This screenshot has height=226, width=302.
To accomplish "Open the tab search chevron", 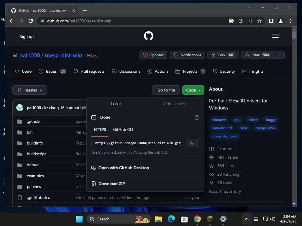I will tap(249, 7).
